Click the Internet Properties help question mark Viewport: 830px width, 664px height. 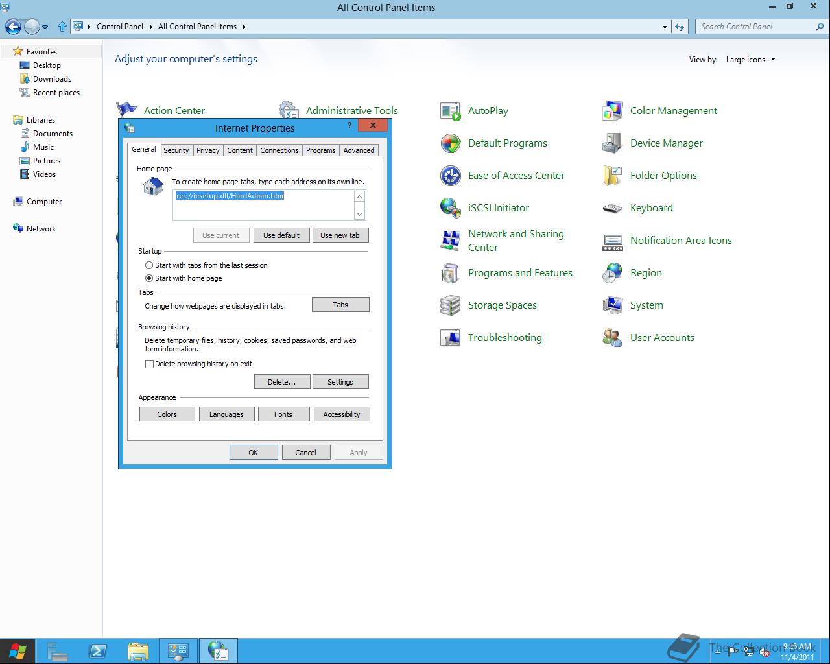(x=350, y=125)
